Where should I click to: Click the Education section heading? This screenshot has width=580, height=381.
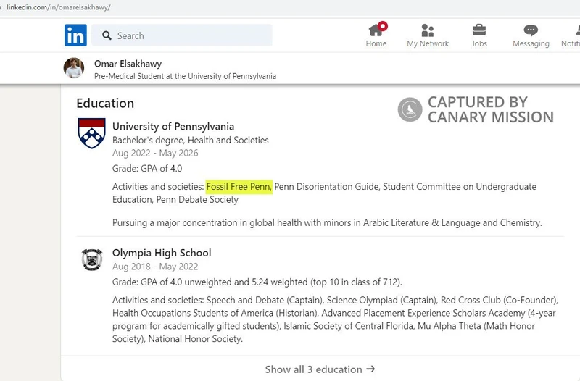105,103
